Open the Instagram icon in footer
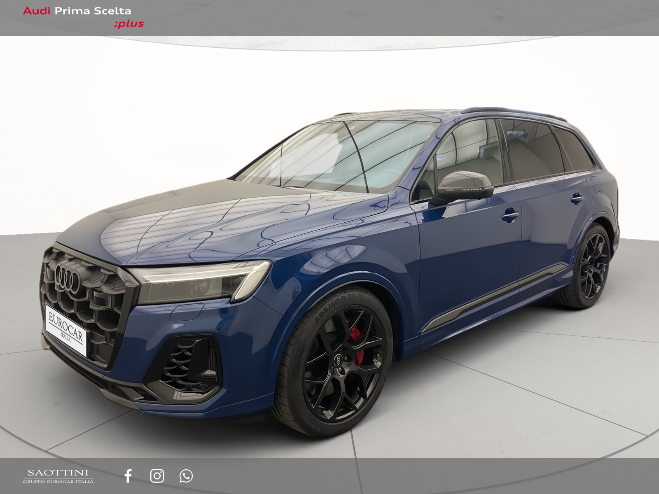 point(157,476)
